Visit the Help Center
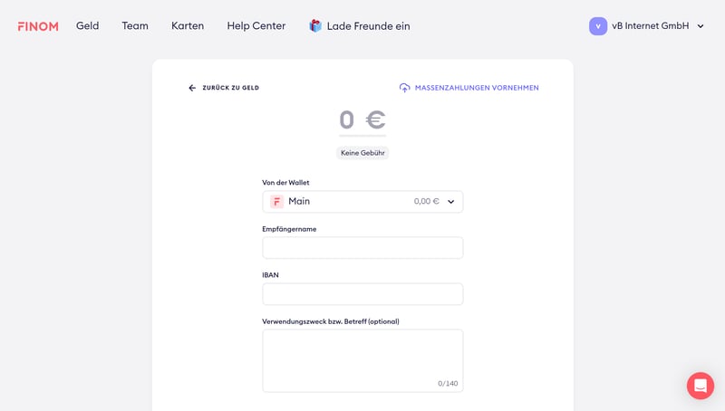The height and width of the screenshot is (411, 725). pyautogui.click(x=256, y=26)
